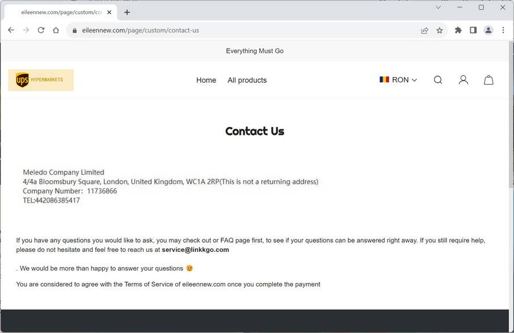Open the Chrome profile avatar
The height and width of the screenshot is (333, 514).
coord(488,31)
